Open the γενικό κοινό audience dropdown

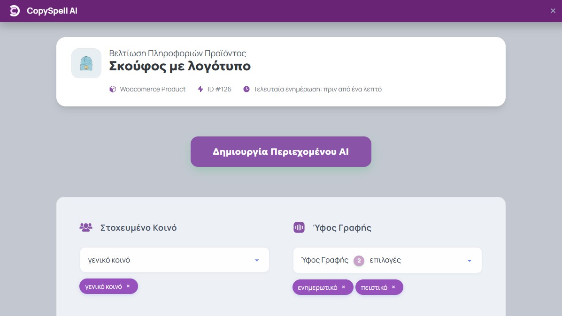click(x=169, y=260)
